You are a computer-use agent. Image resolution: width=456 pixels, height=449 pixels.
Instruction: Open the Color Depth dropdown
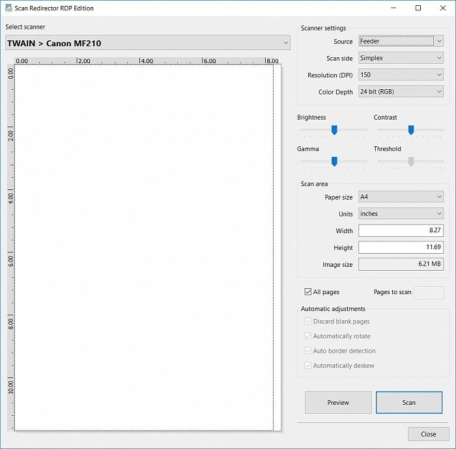click(x=401, y=92)
